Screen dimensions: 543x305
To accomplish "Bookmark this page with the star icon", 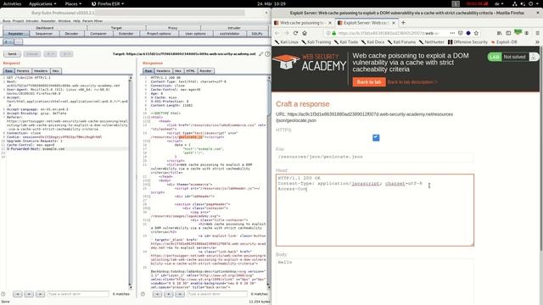I will (x=476, y=33).
